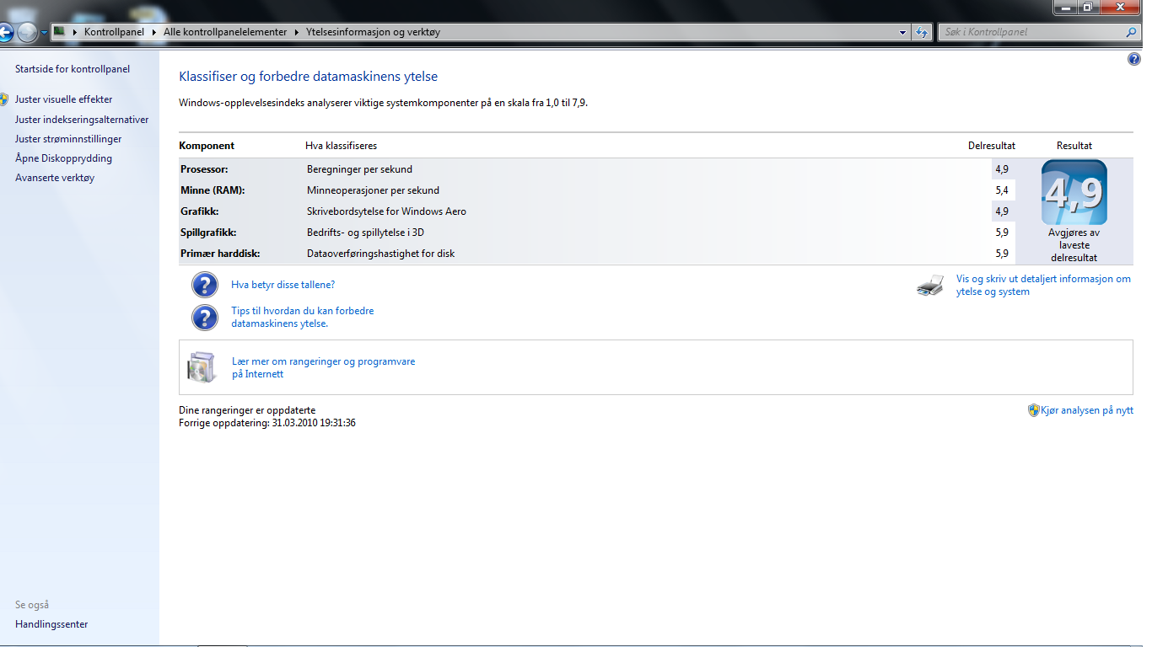The height and width of the screenshot is (647, 1152).
Task: Click question icon beside 'Tips til hvordan' link
Action: tap(205, 318)
